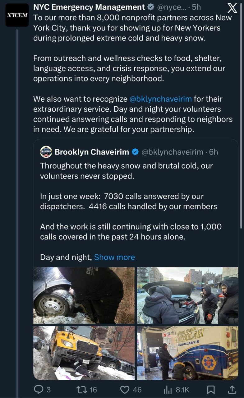The height and width of the screenshot is (398, 244).
Task: Click NYC Emergency Management's verified badge
Action: tap(151, 7)
